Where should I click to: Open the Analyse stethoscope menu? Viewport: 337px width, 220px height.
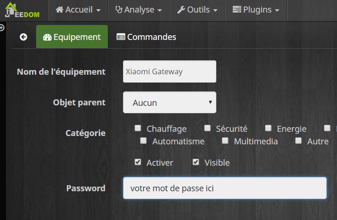(138, 10)
